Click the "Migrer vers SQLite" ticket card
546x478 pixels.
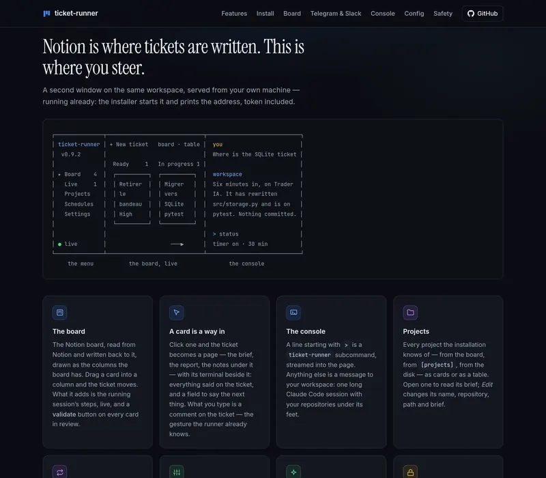177,199
